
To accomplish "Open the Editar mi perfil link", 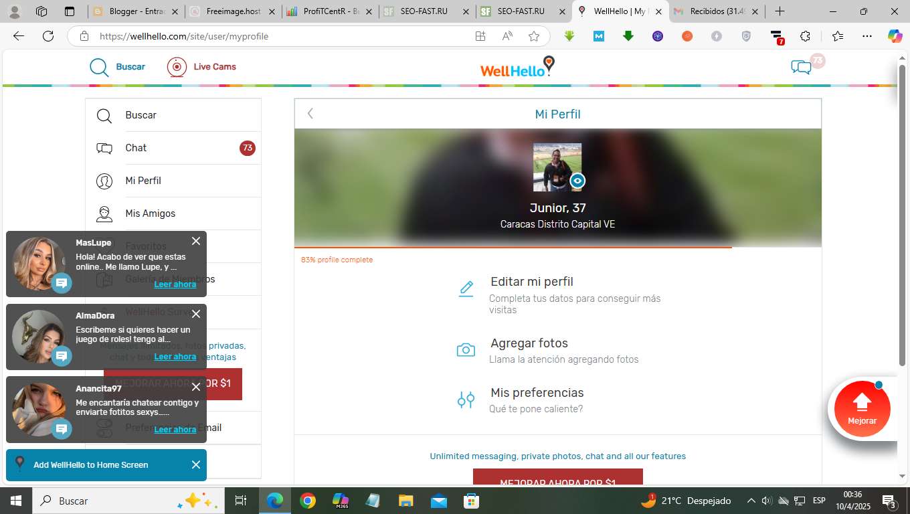I will click(532, 282).
